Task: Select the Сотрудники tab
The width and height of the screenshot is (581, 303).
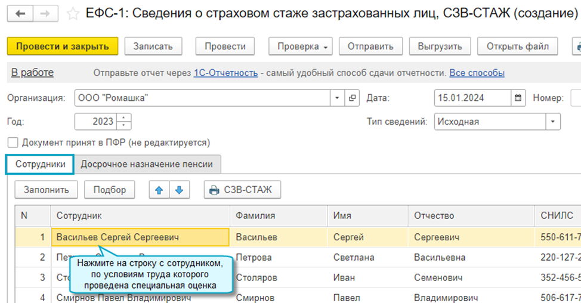Action: (40, 164)
